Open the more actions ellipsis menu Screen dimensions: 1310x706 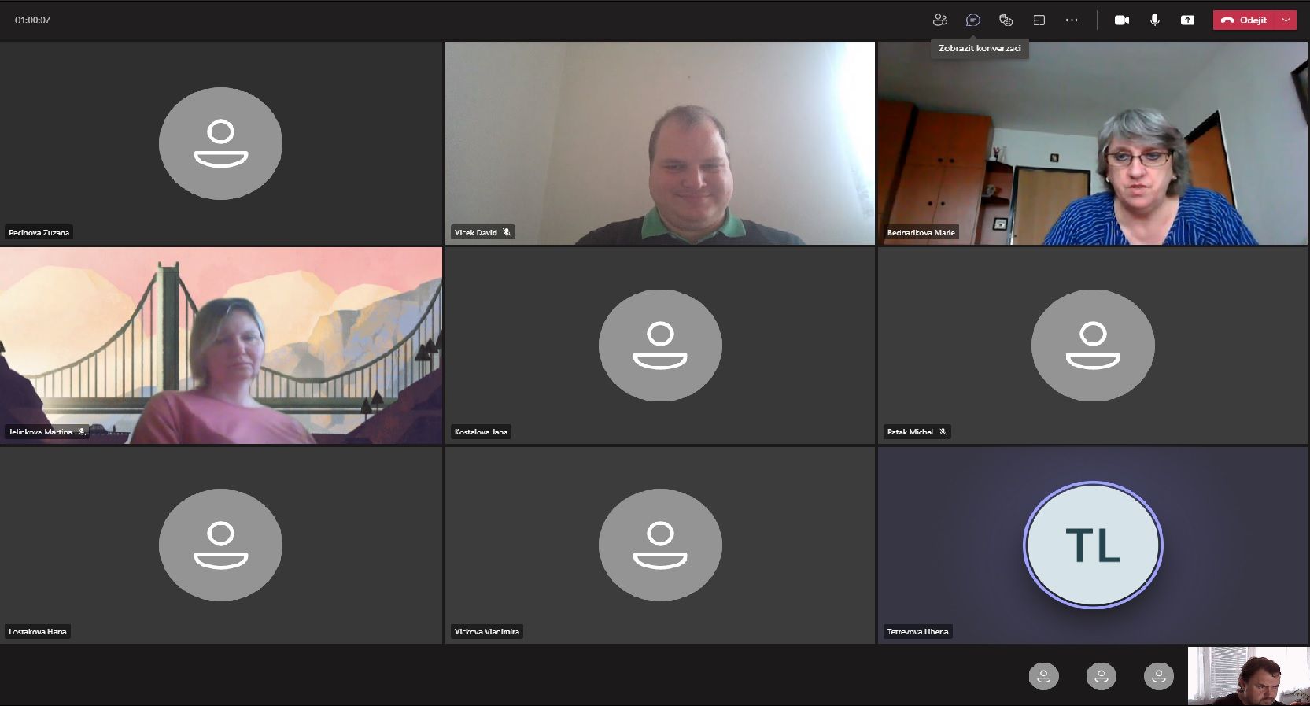1072,20
